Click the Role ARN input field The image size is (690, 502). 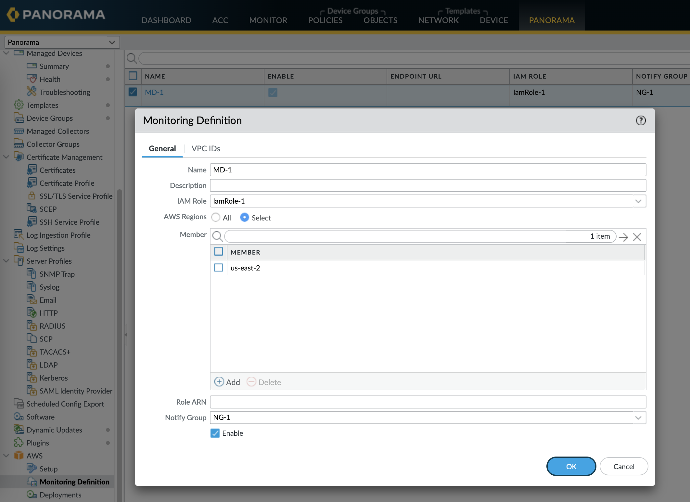428,402
